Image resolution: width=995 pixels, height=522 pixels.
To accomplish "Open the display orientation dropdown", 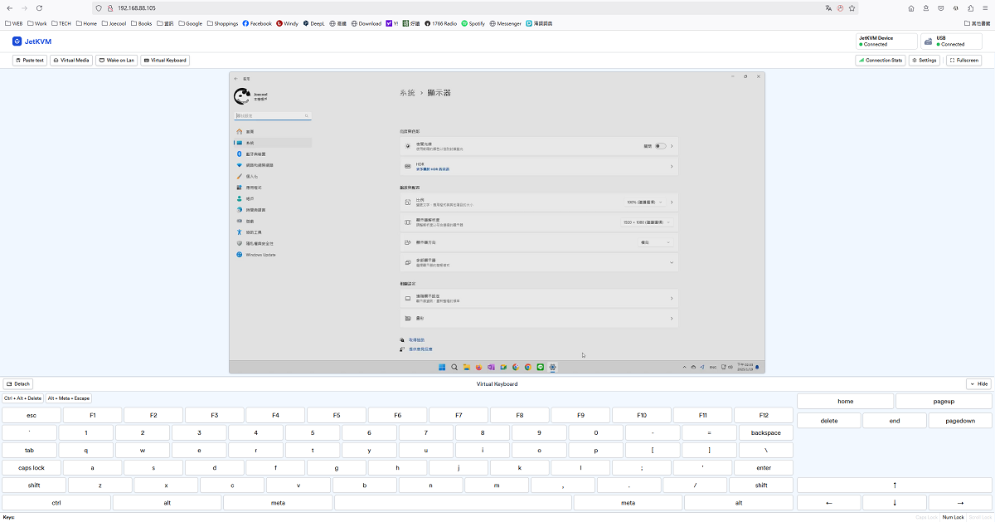I will pos(655,242).
